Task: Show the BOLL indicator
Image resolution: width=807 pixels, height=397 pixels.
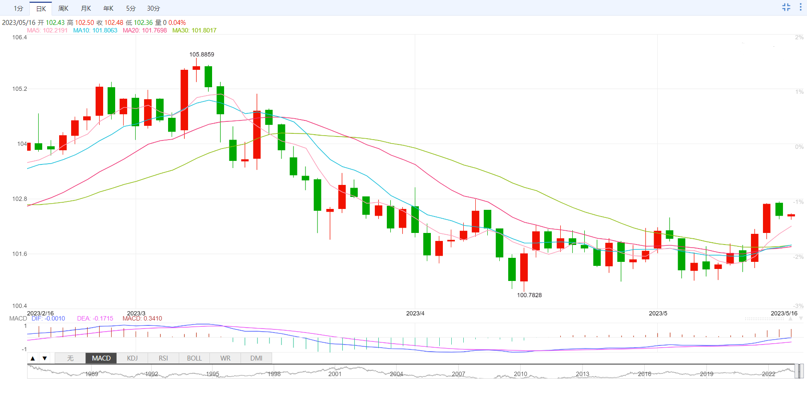Action: (x=194, y=358)
